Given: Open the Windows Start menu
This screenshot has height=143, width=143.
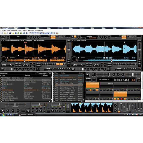Looking at the screenshot, I should (x=3, y=114).
